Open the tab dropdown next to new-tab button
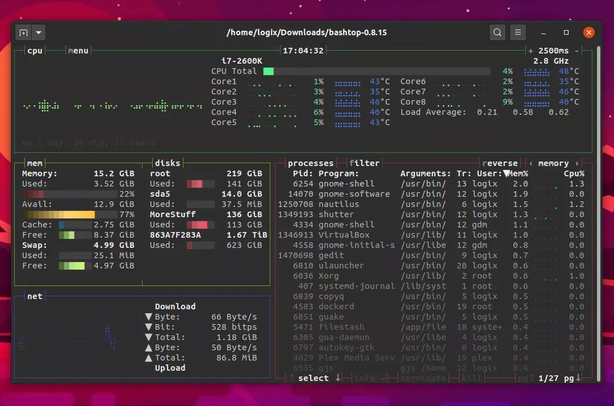Viewport: 614px width, 406px height. 38,32
